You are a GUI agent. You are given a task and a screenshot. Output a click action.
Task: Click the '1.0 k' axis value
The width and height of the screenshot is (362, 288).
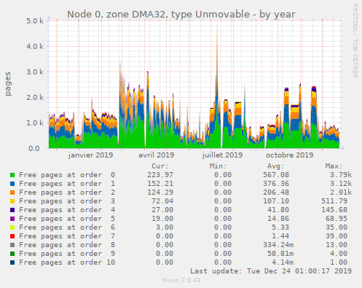click(x=35, y=122)
